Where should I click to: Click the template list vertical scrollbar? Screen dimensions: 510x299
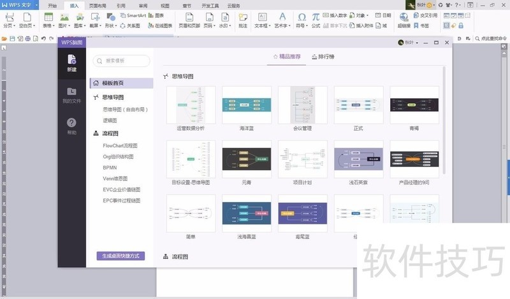444,120
